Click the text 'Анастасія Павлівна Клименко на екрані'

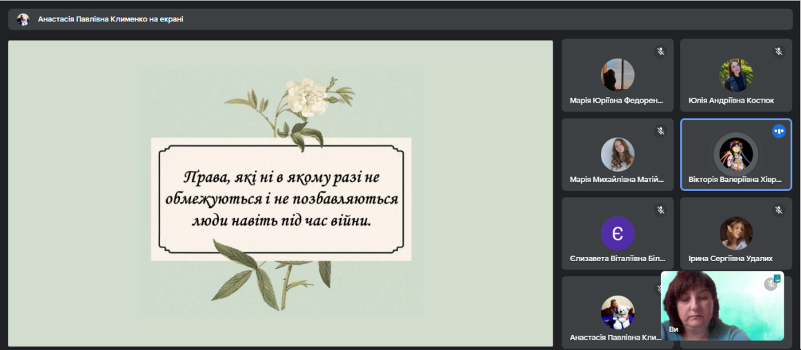[x=110, y=19]
